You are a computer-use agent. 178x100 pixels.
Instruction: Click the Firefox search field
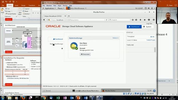120,20
